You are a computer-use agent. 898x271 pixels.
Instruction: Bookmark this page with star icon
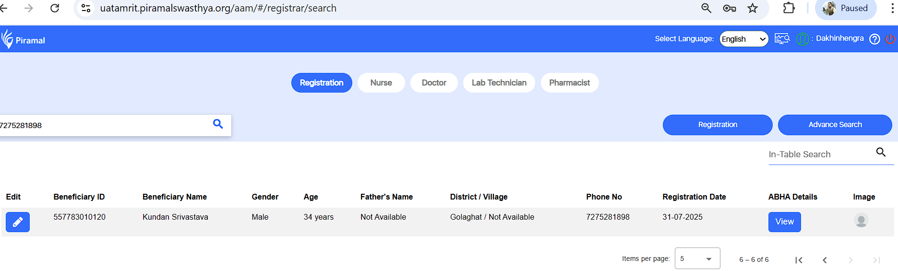[753, 8]
